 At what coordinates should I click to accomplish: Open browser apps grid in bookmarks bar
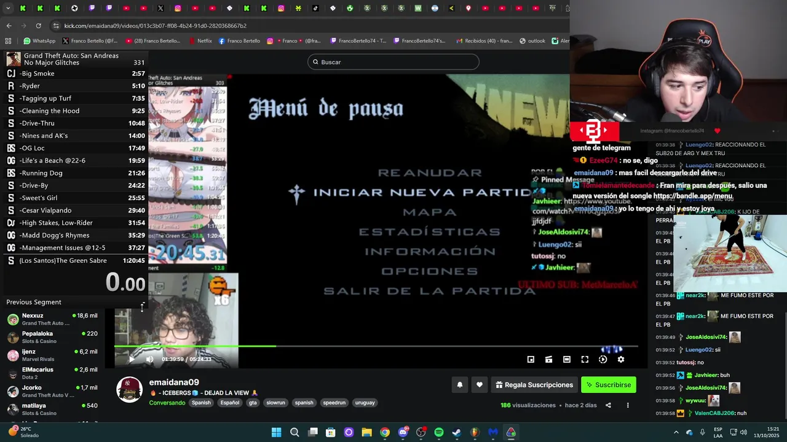point(8,41)
